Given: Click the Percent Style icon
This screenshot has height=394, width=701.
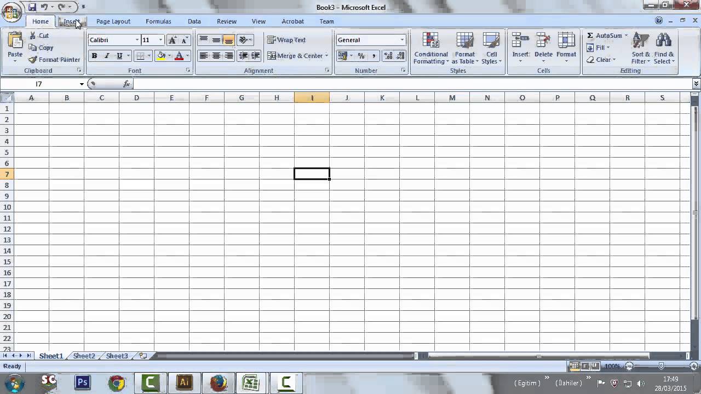Looking at the screenshot, I should coord(361,56).
